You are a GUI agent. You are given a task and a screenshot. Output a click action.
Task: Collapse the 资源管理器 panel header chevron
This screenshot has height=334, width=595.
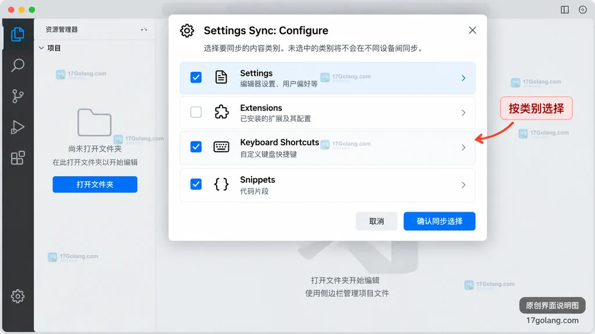[x=144, y=30]
